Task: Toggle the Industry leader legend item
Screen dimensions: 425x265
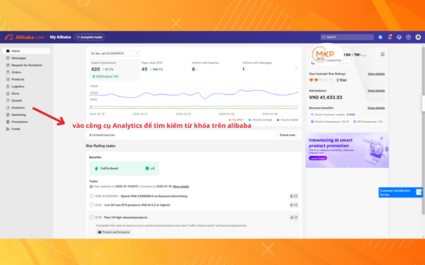Action: (287, 120)
